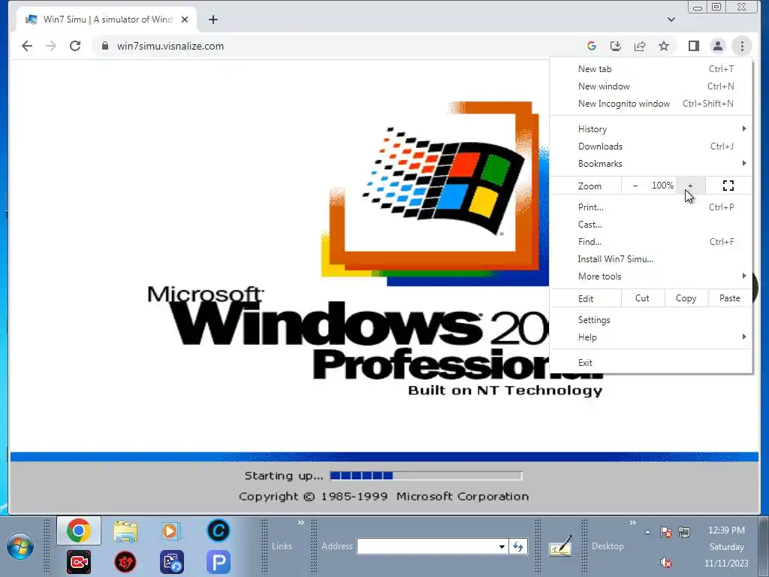
Task: Enter fullscreen from the Zoom row icon
Action: (728, 186)
